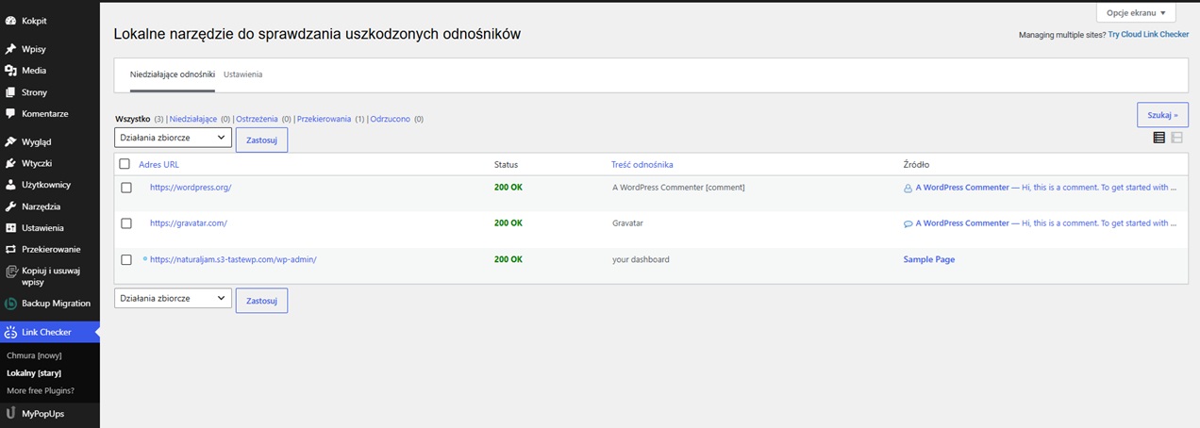The width and height of the screenshot is (1200, 428).
Task: Open the top Działania zbiorcze dropdown
Action: [x=173, y=138]
